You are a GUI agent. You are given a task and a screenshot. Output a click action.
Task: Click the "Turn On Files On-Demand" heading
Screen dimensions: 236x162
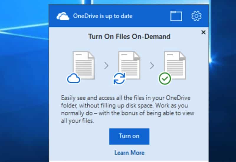(129, 37)
